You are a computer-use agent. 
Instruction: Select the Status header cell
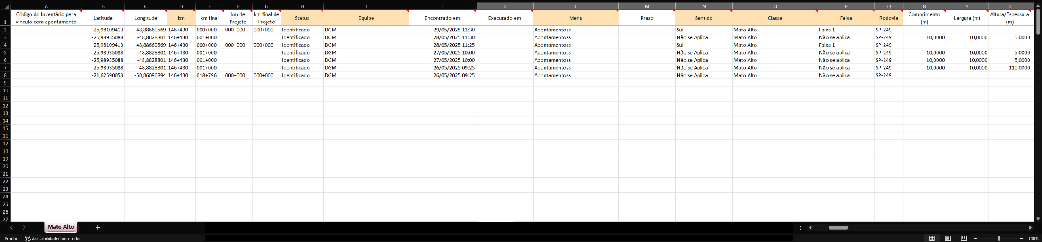302,18
